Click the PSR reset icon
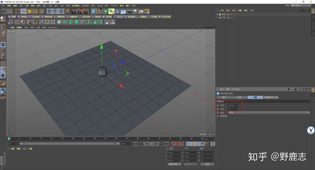 click(x=147, y=11)
